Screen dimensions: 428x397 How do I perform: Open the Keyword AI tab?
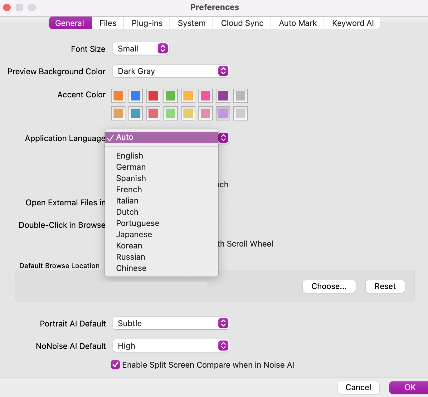[x=353, y=23]
